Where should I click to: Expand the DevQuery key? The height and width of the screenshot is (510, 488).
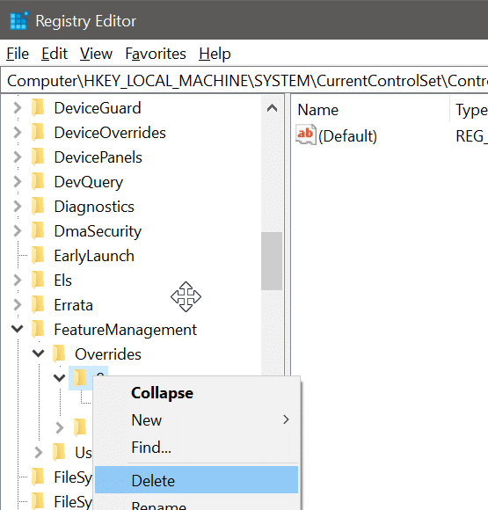[18, 182]
